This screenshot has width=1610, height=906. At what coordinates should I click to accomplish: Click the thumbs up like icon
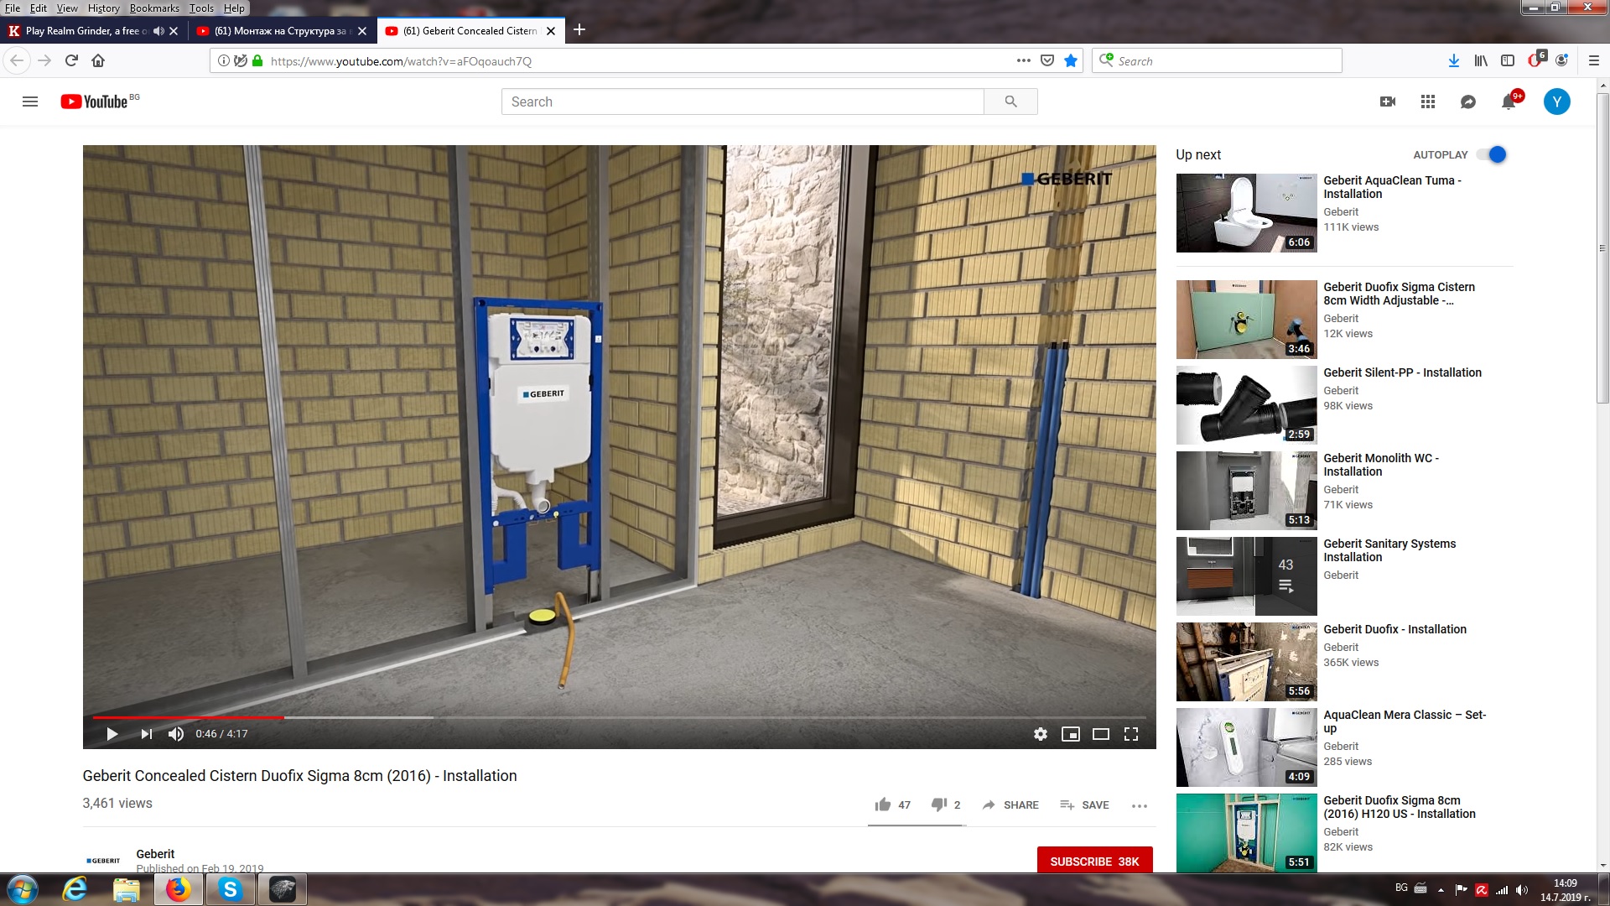point(882,804)
